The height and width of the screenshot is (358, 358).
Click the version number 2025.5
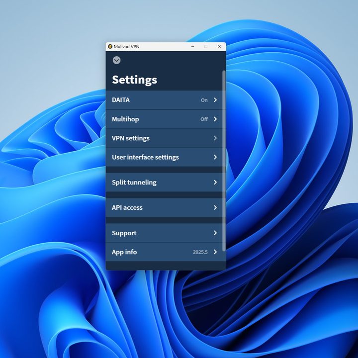click(200, 252)
